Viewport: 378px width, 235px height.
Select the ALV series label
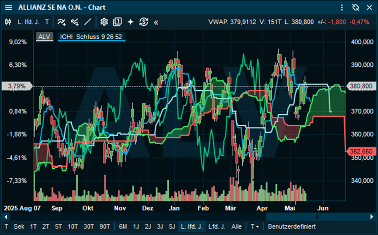(44, 36)
